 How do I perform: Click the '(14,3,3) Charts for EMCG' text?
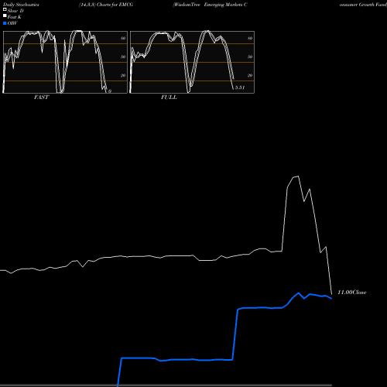click(106, 5)
